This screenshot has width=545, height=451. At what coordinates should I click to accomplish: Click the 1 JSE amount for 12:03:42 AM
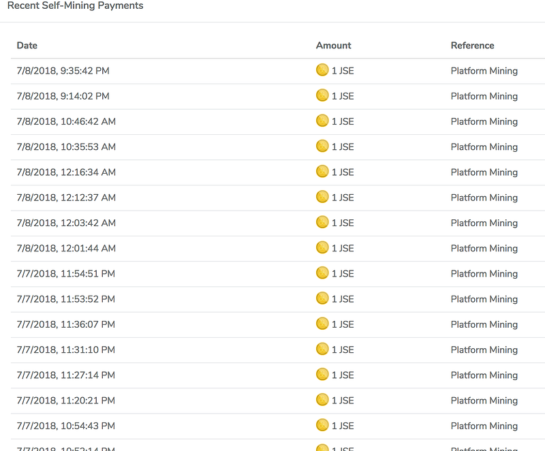[x=343, y=223]
